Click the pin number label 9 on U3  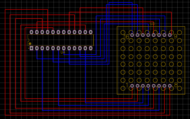click(175, 36)
